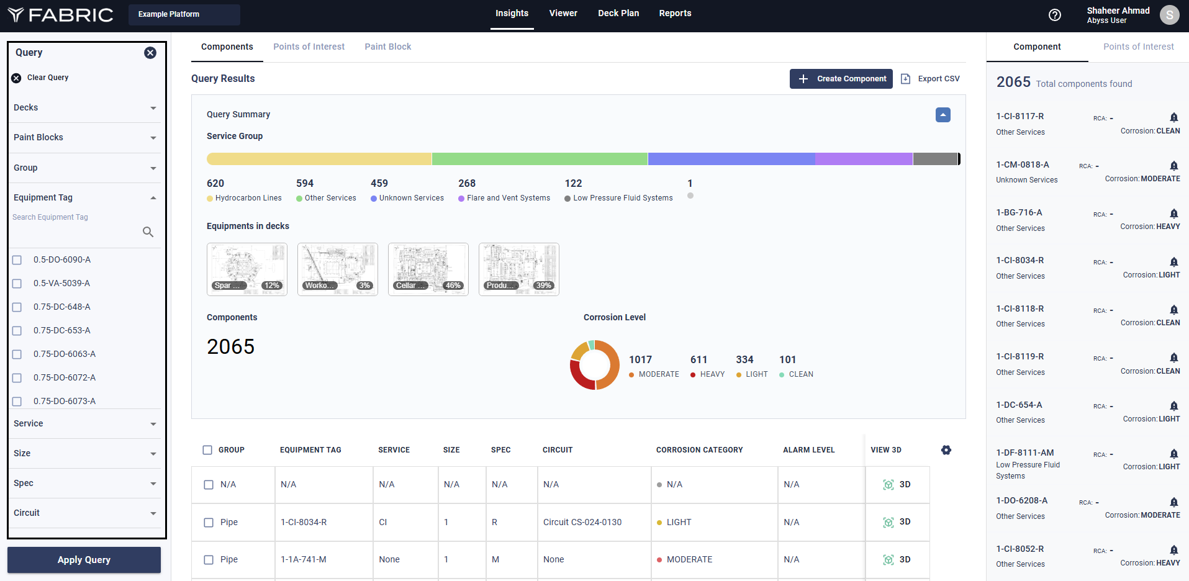The width and height of the screenshot is (1189, 581).
Task: Click the yellow Hydrocarbon Lines bar segment
Action: pos(319,159)
